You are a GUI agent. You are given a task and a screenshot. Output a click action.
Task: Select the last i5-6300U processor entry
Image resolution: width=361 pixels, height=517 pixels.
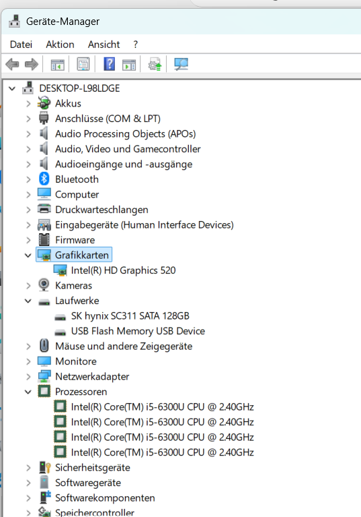pos(163,452)
